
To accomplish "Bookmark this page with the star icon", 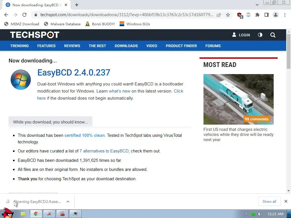I will point(228,15).
